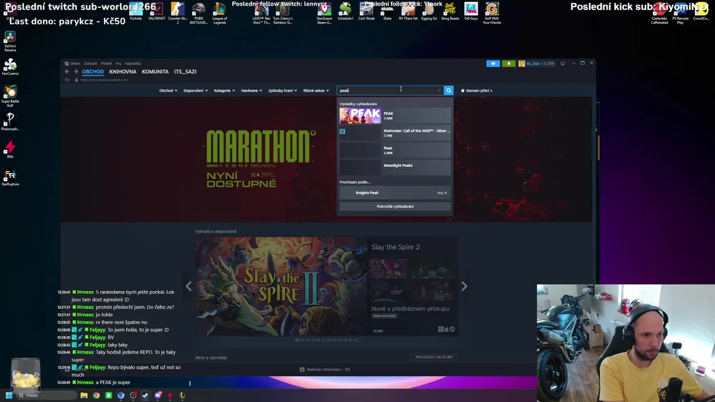This screenshot has height=402, width=715.
Task: Click the Windows Start button
Action: (x=8, y=395)
